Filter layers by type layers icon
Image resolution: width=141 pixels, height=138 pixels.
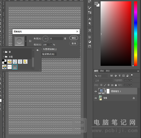coord(120,76)
